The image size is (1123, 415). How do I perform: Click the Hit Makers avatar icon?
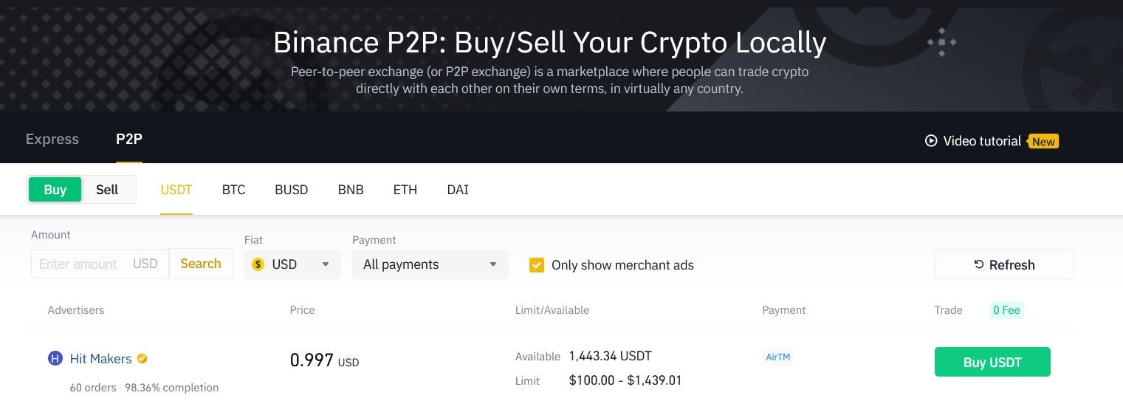point(55,359)
